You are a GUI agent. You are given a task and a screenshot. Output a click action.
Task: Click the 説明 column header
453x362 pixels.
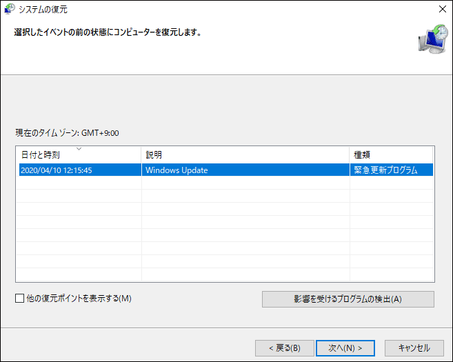point(245,155)
